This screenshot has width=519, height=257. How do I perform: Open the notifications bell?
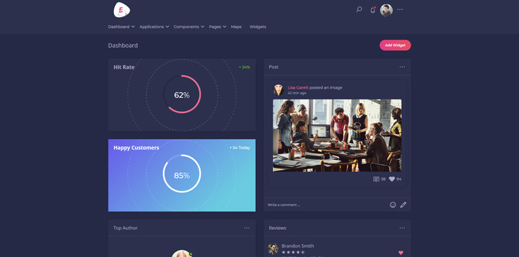coord(372,10)
